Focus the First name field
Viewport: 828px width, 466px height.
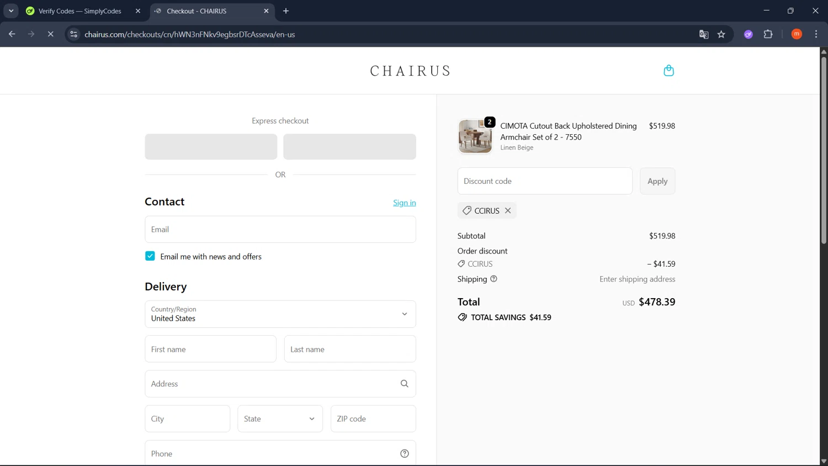[211, 349]
